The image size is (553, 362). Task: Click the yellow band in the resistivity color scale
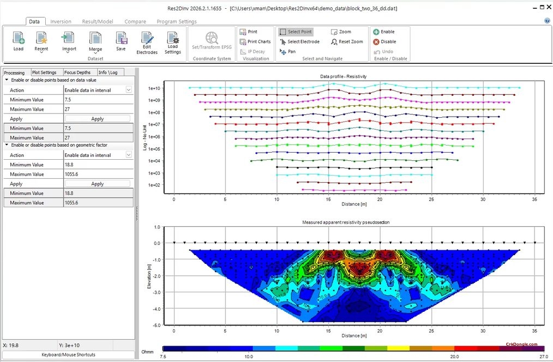[398, 348]
